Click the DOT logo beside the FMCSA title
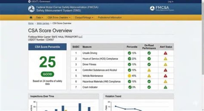Viewport: 204px width, 111px height. click(x=31, y=9)
